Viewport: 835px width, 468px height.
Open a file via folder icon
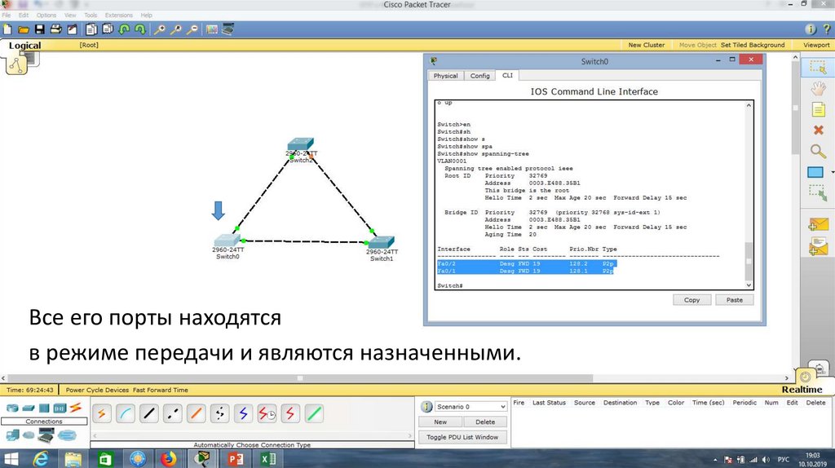(x=23, y=29)
